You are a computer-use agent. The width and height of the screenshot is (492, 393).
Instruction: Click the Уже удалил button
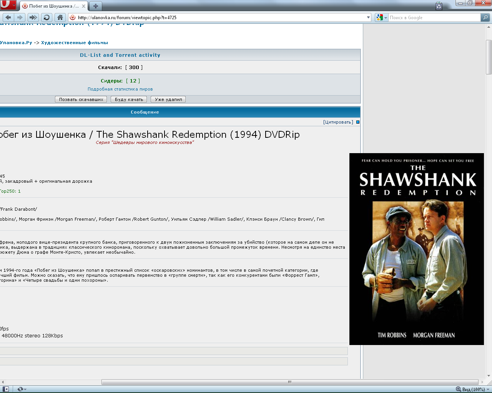(168, 99)
